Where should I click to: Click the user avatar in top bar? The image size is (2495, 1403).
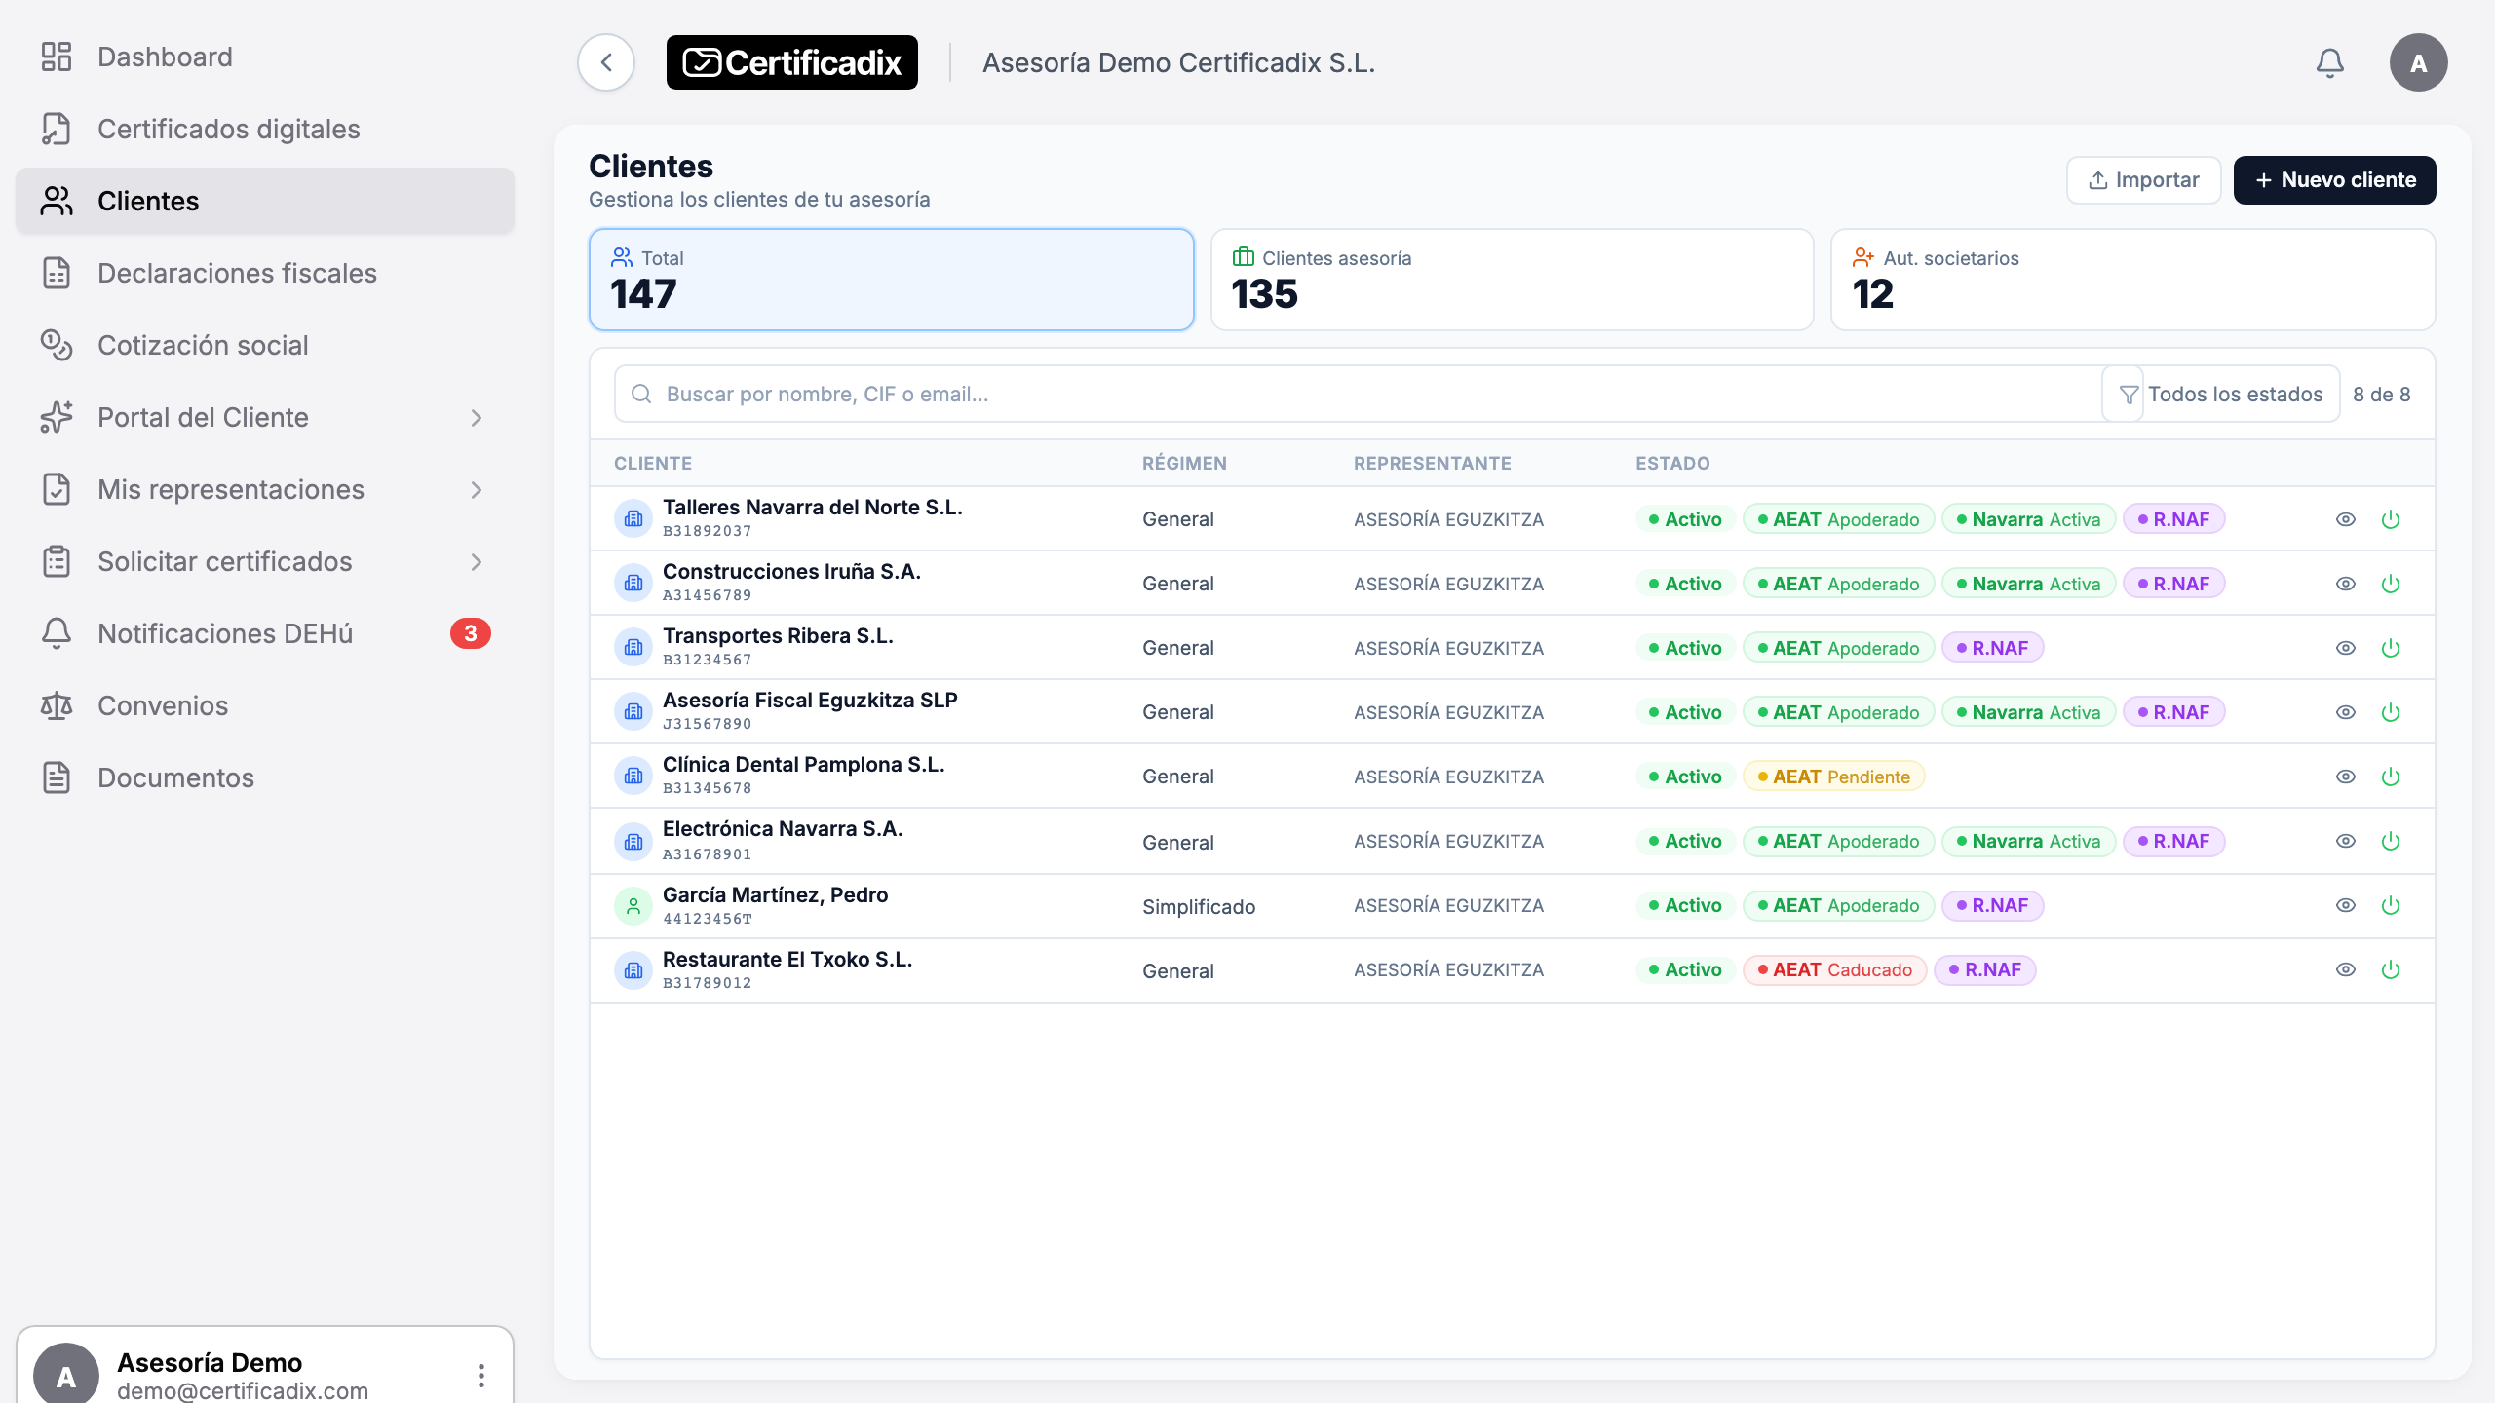[2418, 63]
